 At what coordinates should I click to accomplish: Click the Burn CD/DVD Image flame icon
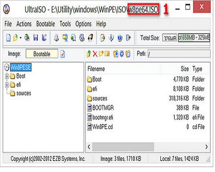[x=90, y=38]
